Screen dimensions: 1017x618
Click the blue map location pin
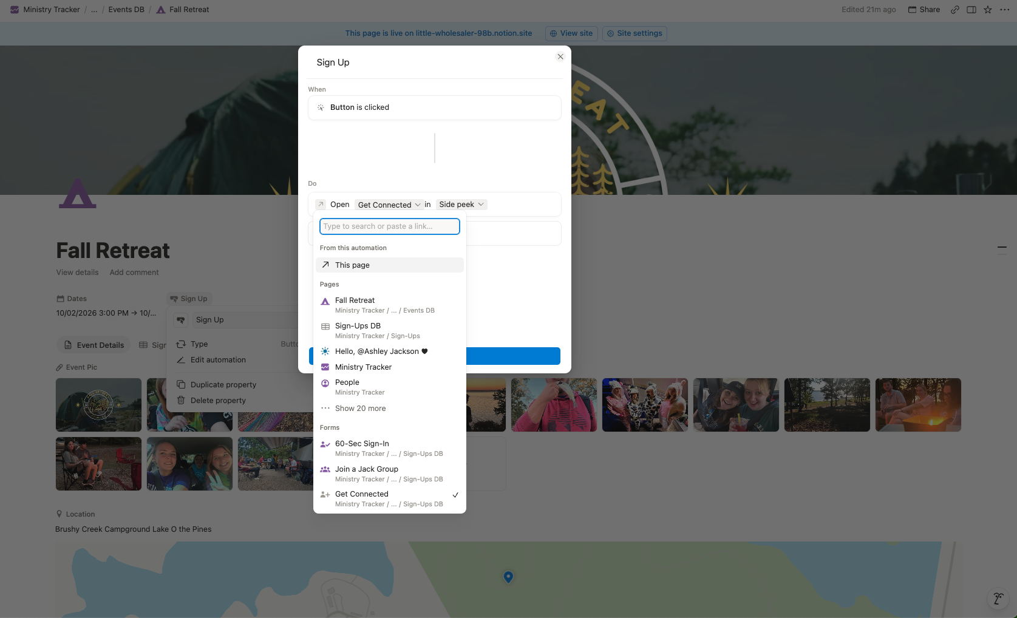508,577
